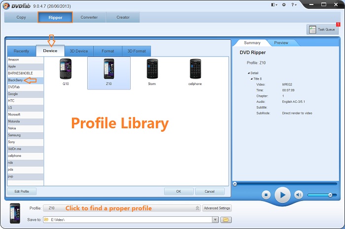Open the help question mark menu
Image resolution: width=345 pixels, height=229 pixels.
(x=294, y=4)
